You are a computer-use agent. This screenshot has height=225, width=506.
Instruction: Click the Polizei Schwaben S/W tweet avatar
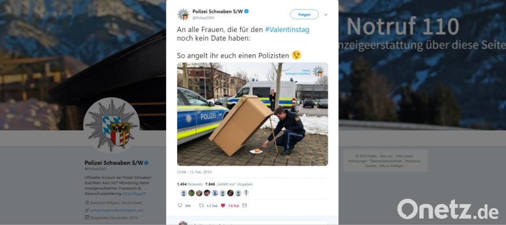point(183,15)
